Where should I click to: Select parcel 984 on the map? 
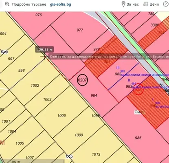click(94, 95)
